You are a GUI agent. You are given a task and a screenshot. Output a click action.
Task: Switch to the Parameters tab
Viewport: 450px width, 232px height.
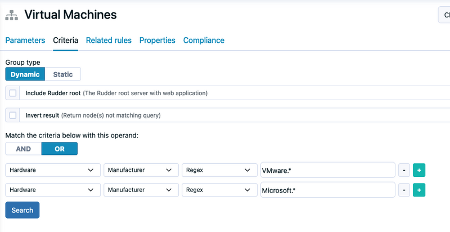(x=25, y=40)
